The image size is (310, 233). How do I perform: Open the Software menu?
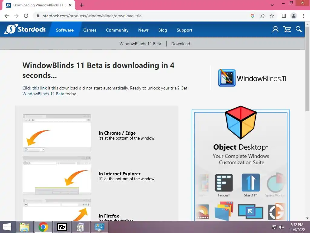click(x=65, y=30)
